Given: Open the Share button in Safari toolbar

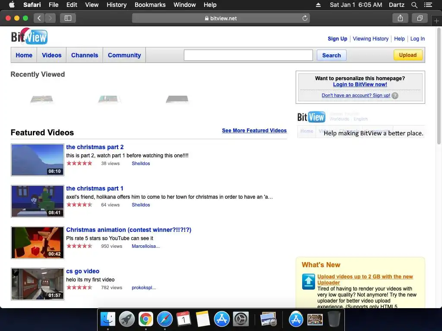Looking at the screenshot, I should pos(400,18).
